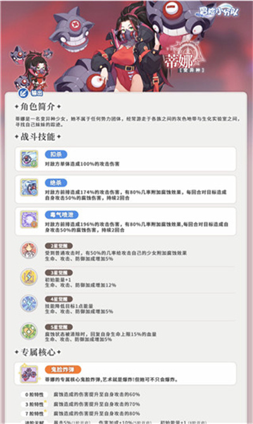Click the blue 输出 role icon
Image resolution: width=253 pixels, height=424 pixels.
(23, 93)
